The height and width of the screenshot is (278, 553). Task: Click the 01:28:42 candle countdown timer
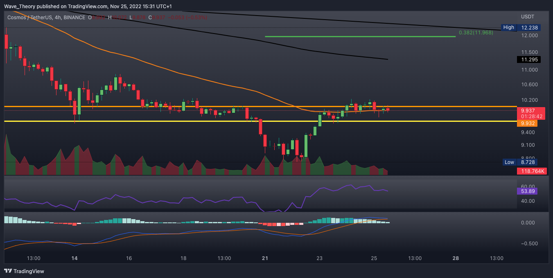530,117
